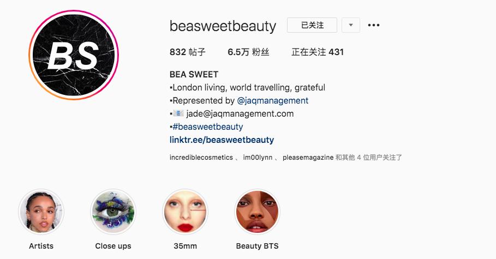
Task: Visit the linktr.ee/beasweetbeauty link
Action: (x=222, y=140)
